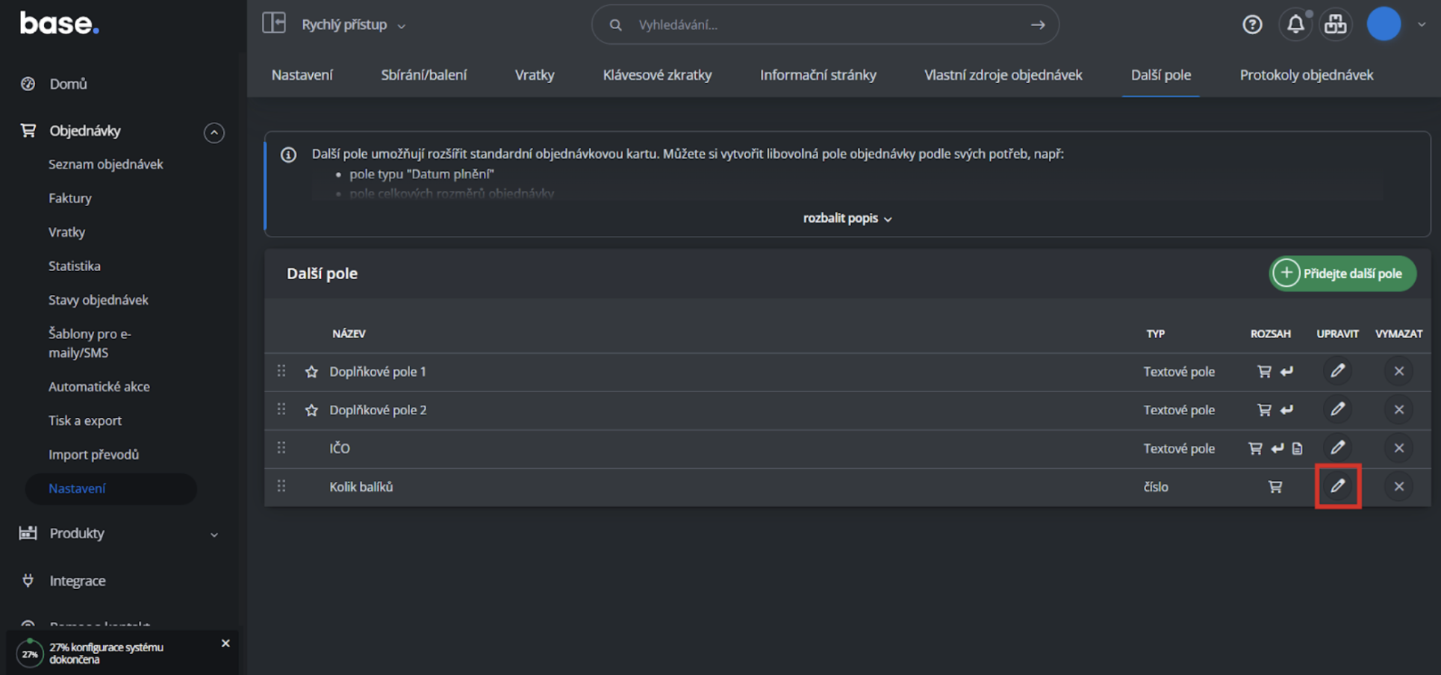Grab drag handle of IČO row
Image resolution: width=1441 pixels, height=675 pixels.
point(281,447)
